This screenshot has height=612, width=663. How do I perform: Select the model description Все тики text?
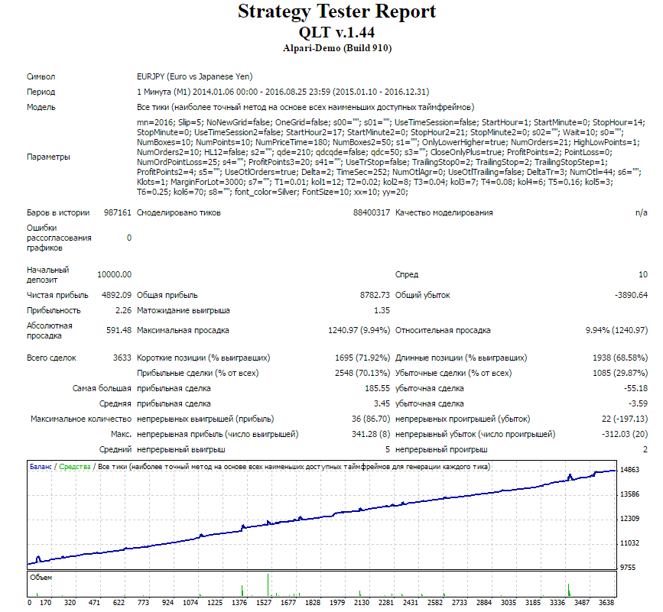[305, 107]
